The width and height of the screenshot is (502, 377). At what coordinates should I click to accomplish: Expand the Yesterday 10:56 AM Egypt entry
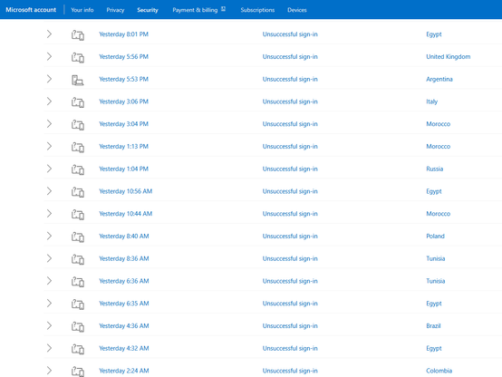(49, 191)
